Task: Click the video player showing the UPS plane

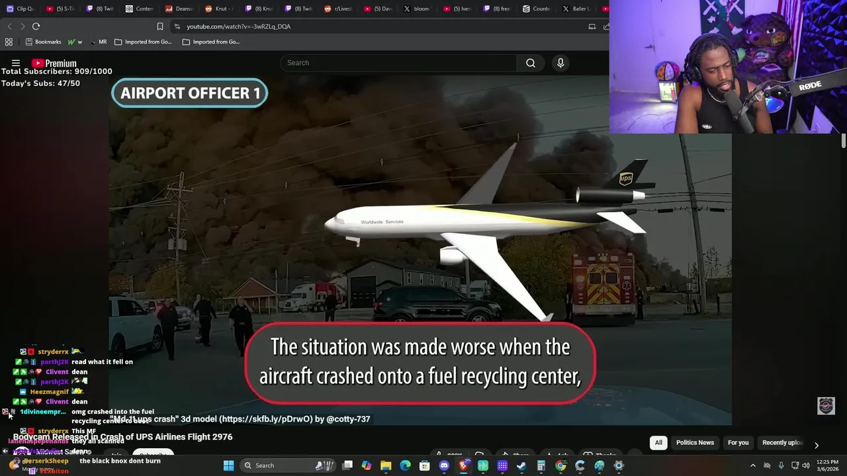Action: pos(420,250)
